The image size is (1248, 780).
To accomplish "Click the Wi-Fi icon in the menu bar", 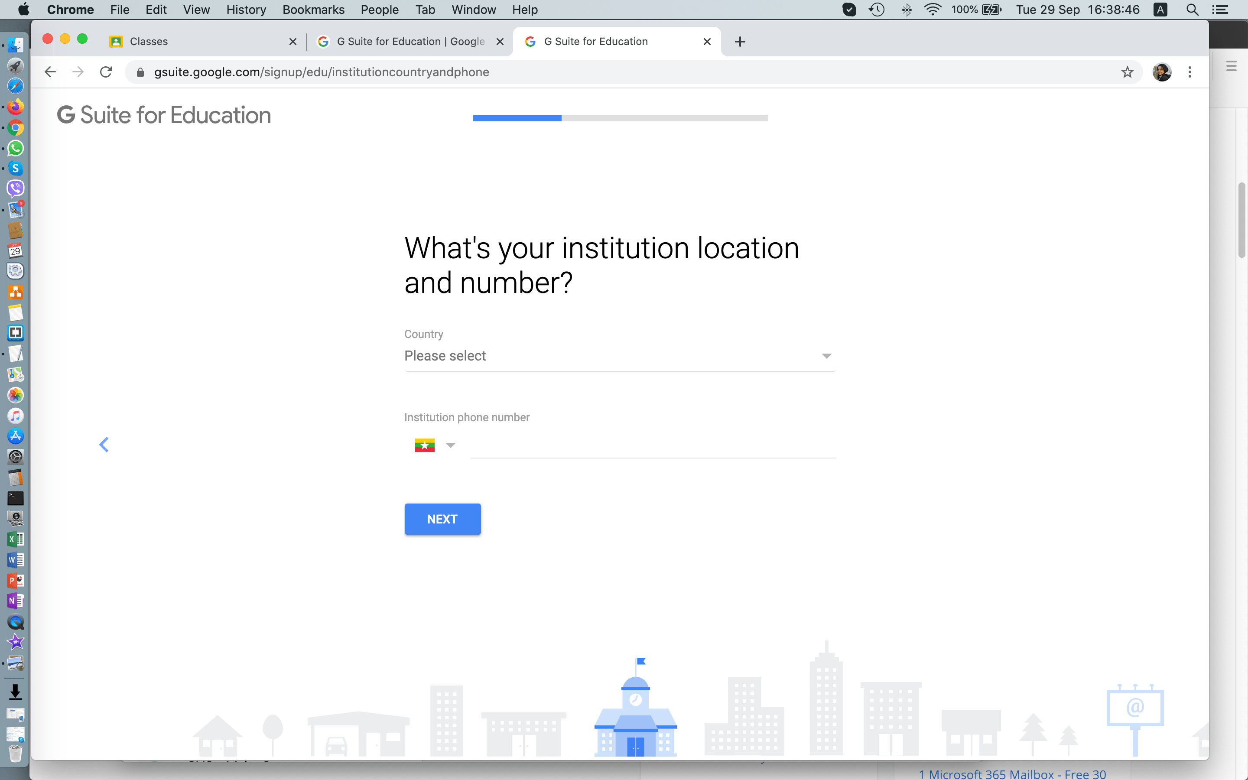I will [x=933, y=10].
